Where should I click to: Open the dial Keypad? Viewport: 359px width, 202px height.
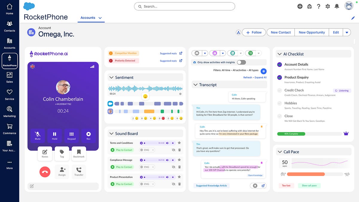[x=72, y=136]
